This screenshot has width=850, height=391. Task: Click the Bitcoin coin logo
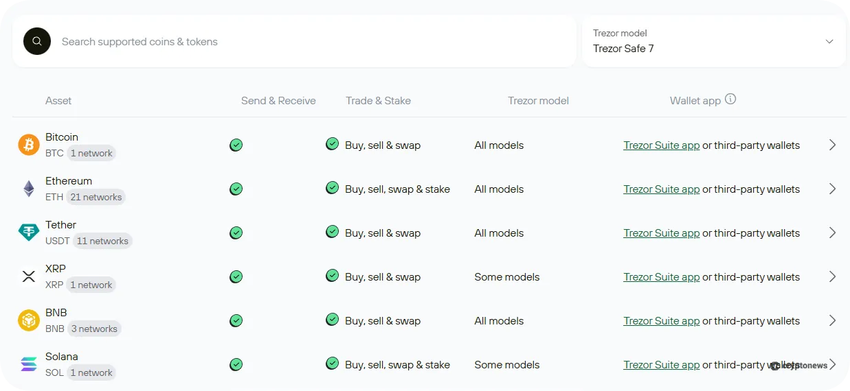click(x=29, y=145)
